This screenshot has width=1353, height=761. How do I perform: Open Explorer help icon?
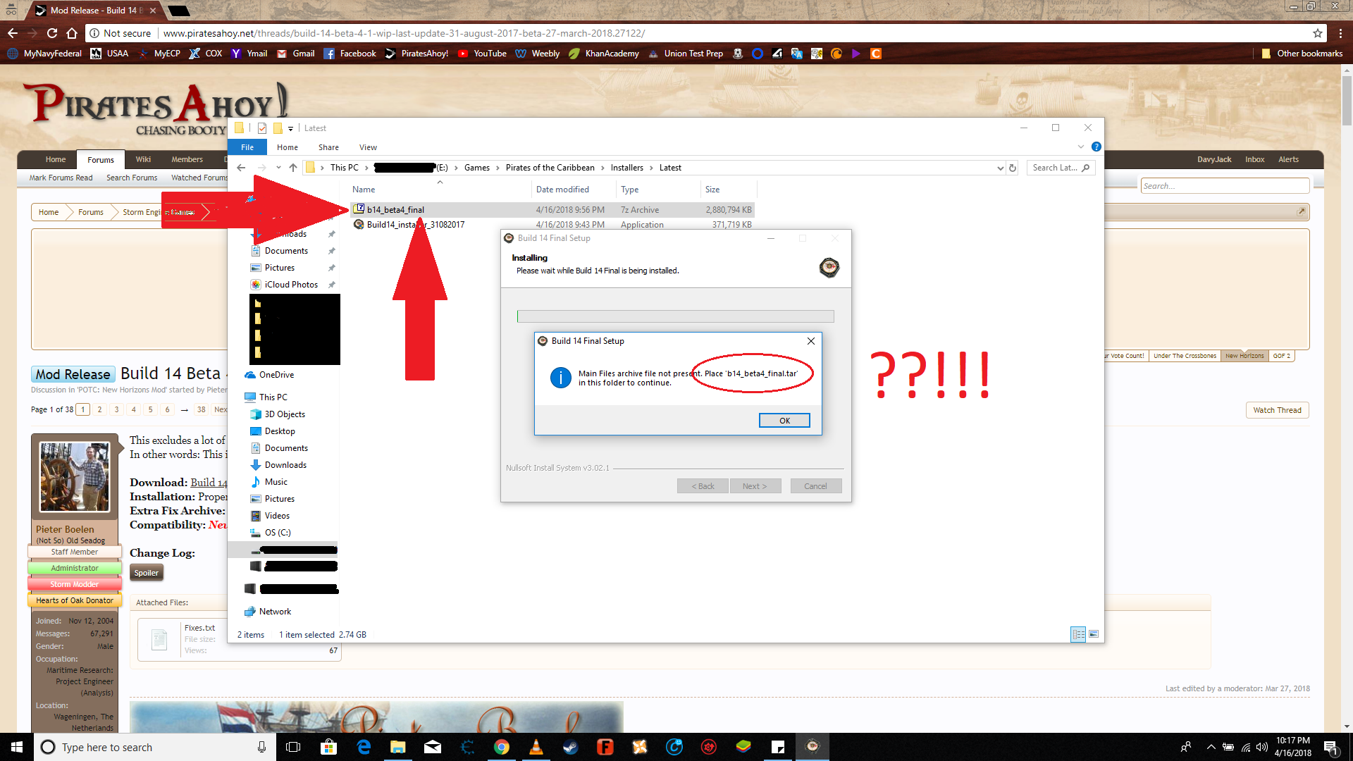1096,147
